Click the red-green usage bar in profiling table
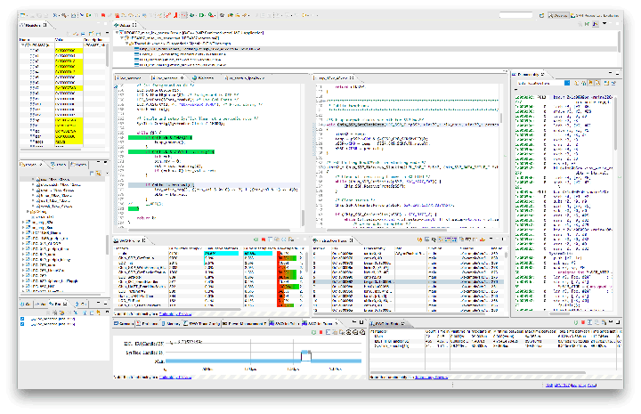The height and width of the screenshot is (414, 641). 285,260
